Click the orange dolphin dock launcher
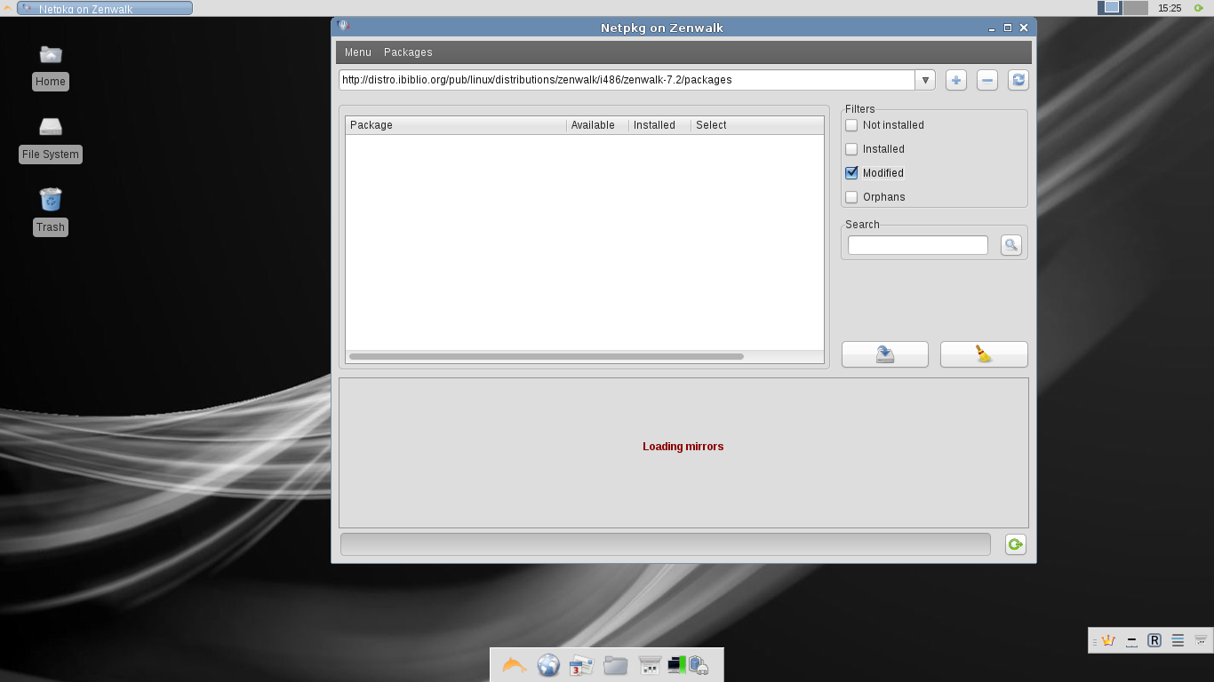This screenshot has width=1214, height=682. [x=515, y=665]
